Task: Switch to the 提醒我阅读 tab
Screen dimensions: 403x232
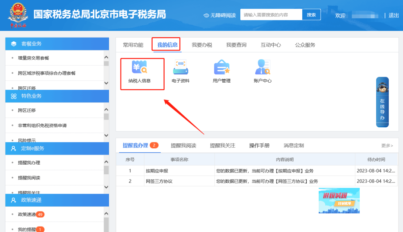Action: tap(183, 145)
